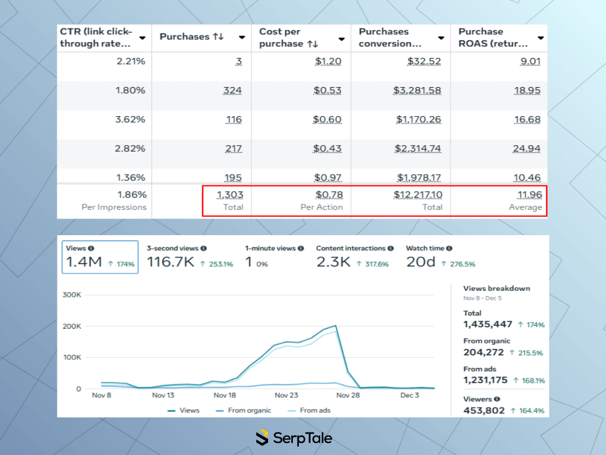Click ROAS value 9.01

pyautogui.click(x=531, y=62)
